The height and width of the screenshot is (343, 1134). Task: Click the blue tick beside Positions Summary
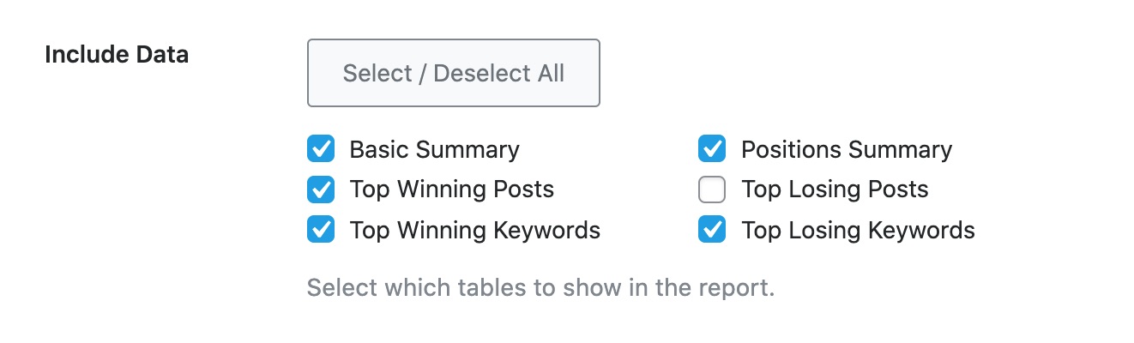point(712,150)
